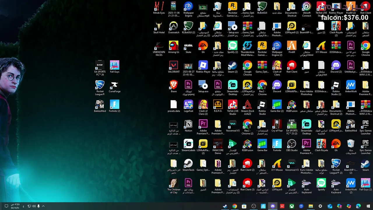Select the R.E.P.O. game icon

point(218,106)
